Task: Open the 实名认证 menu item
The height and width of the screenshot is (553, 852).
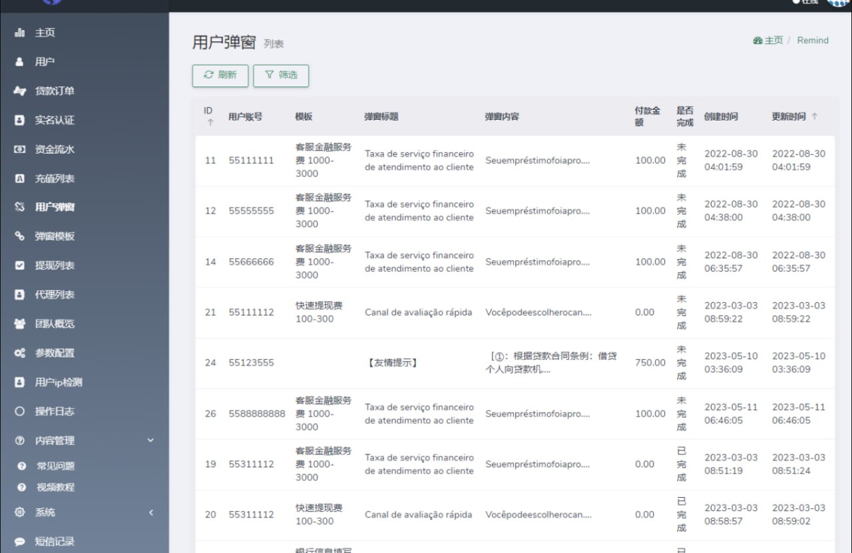Action: click(x=55, y=120)
